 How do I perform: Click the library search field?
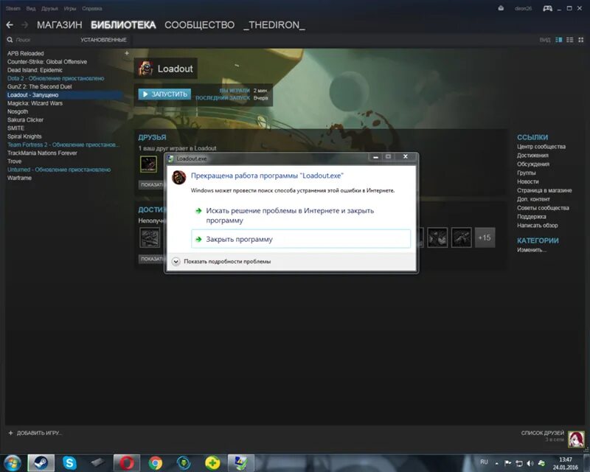41,40
